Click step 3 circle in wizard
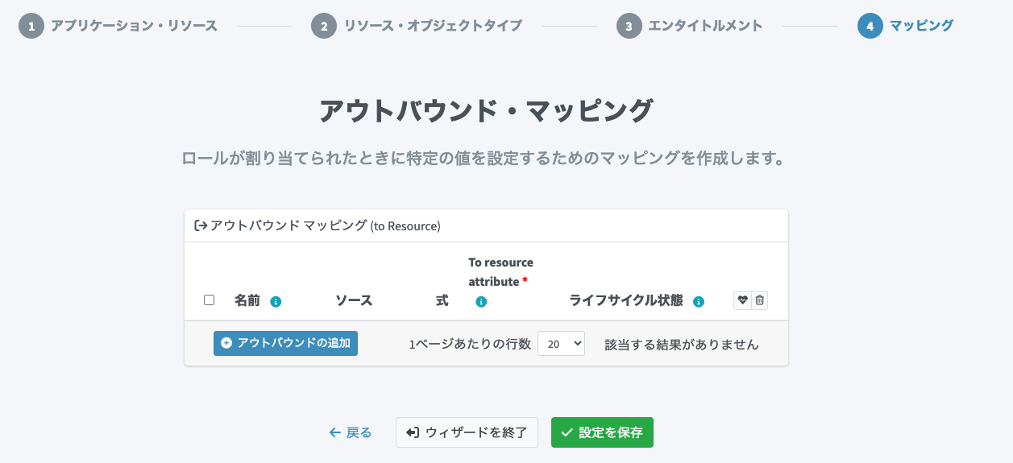The height and width of the screenshot is (463, 1013). (629, 26)
